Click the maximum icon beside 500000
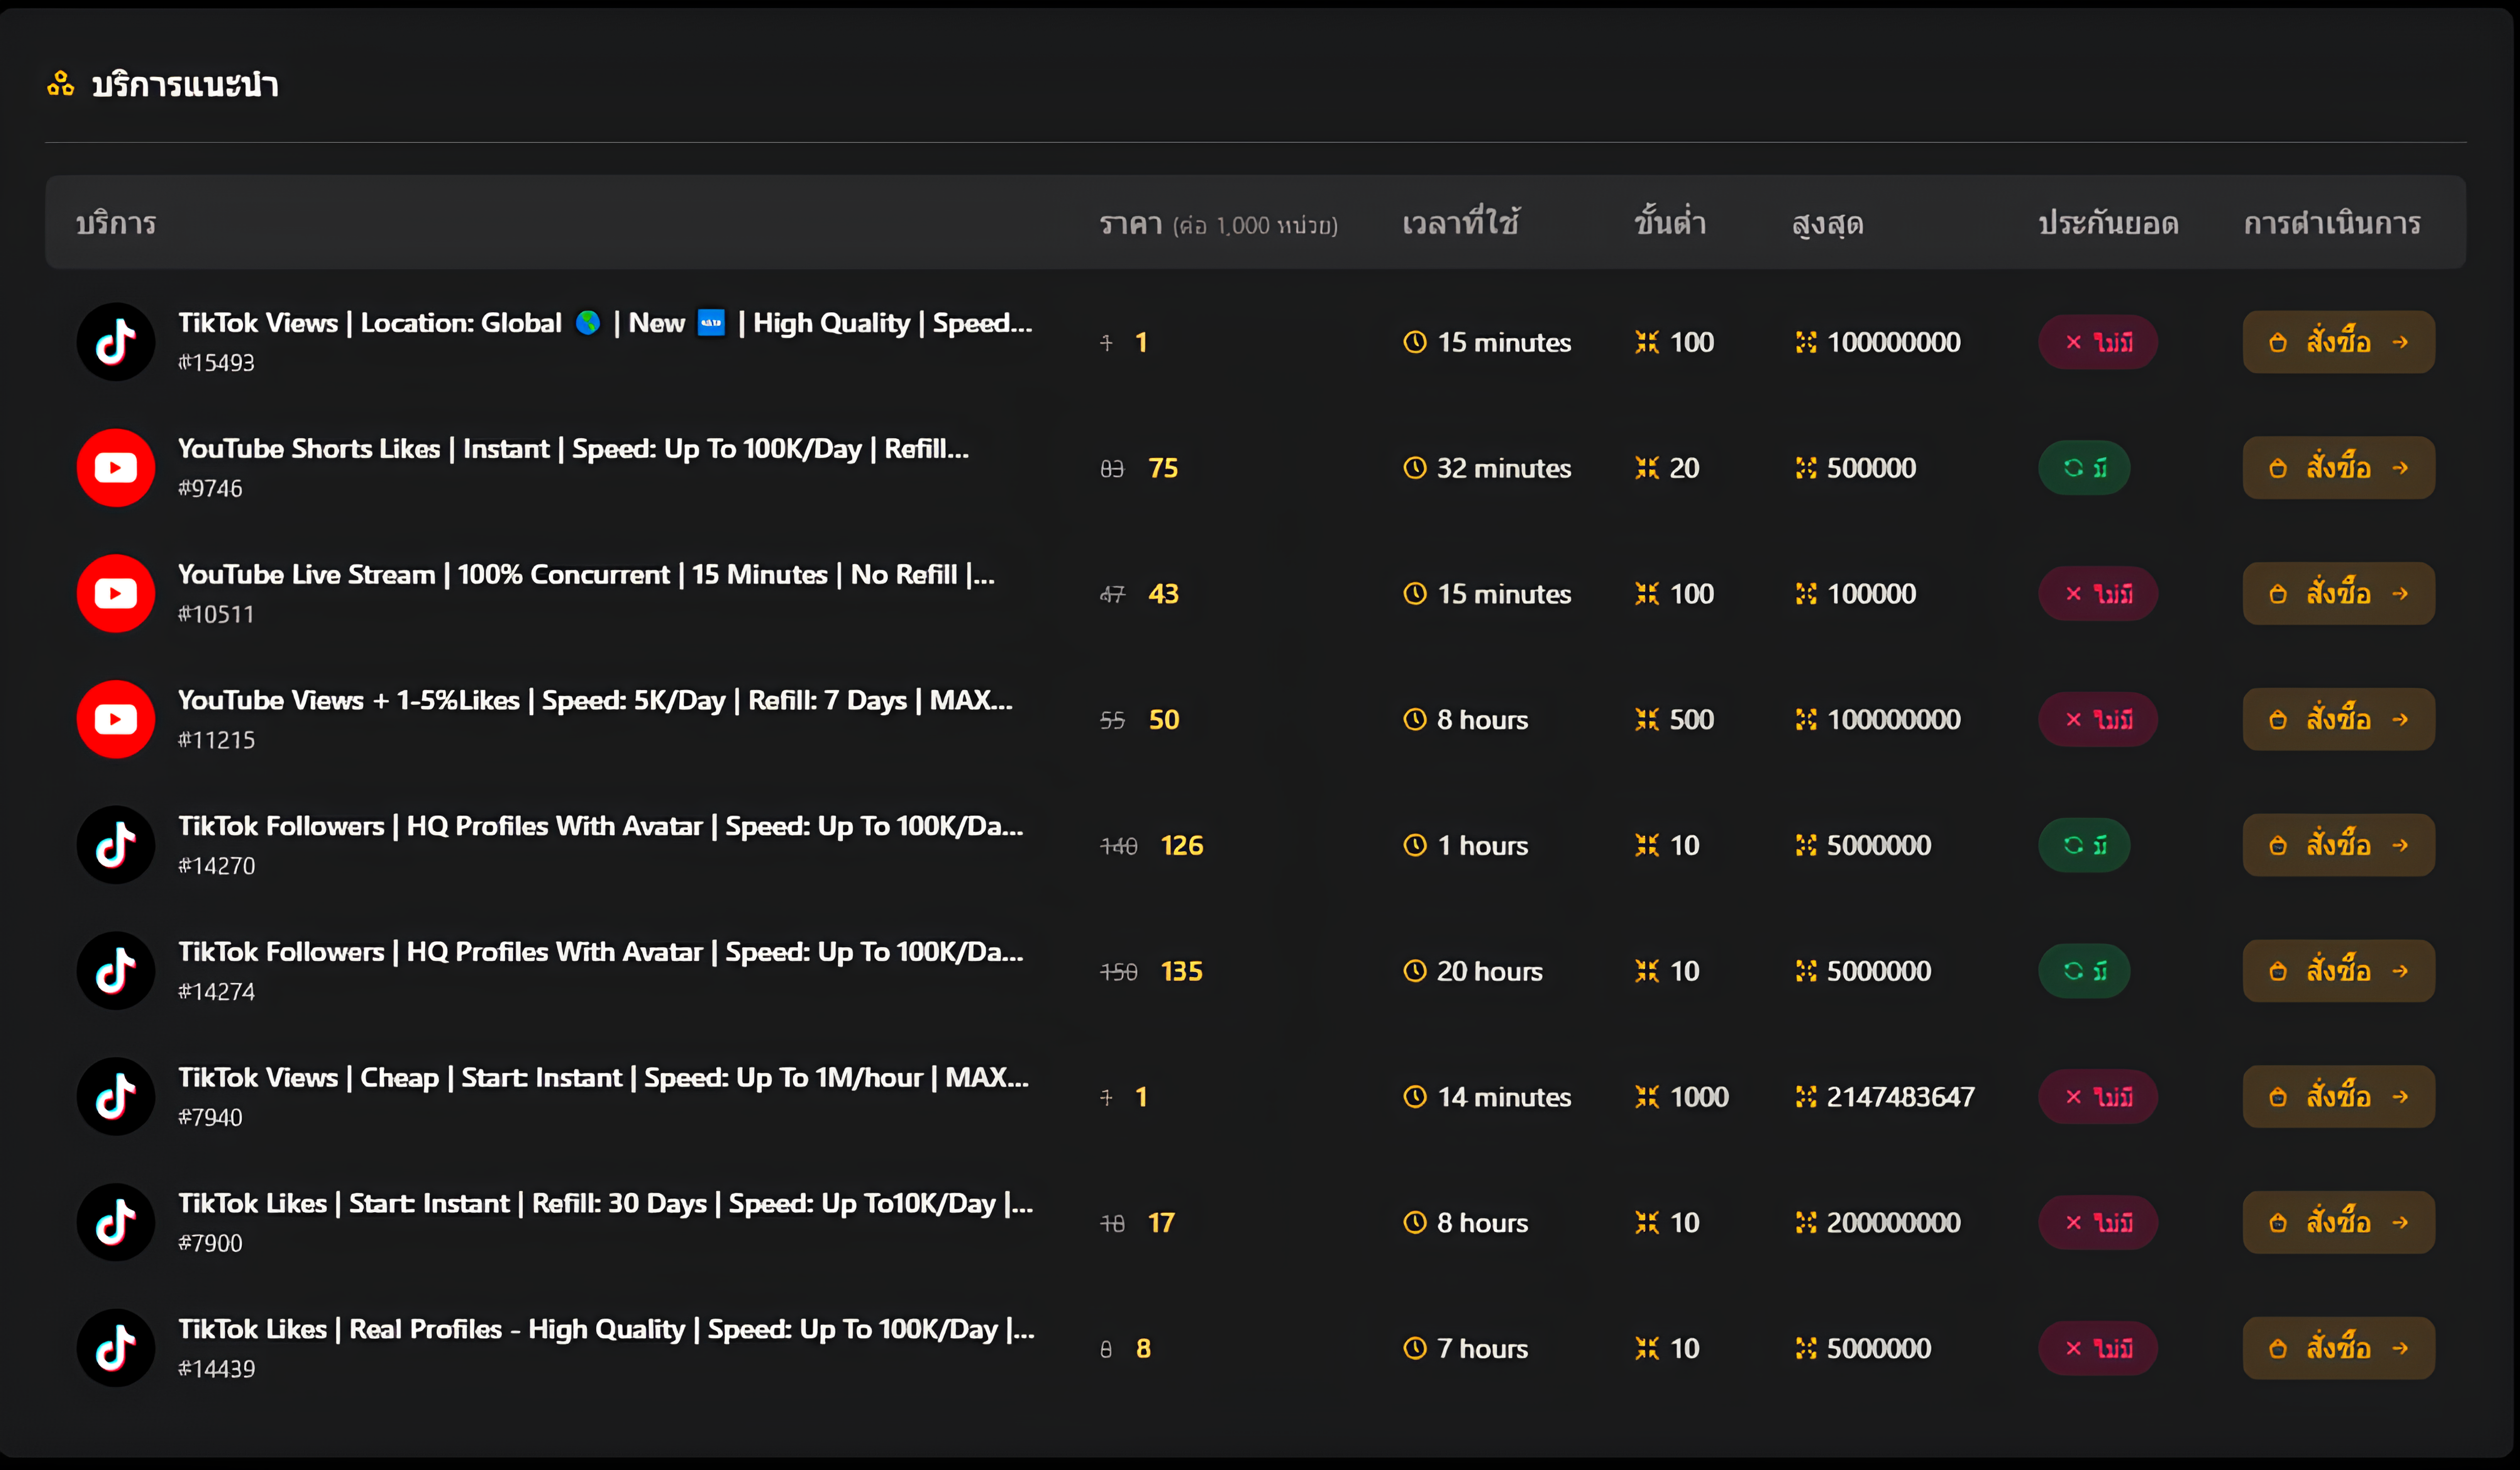The width and height of the screenshot is (2520, 1470). coord(1806,468)
